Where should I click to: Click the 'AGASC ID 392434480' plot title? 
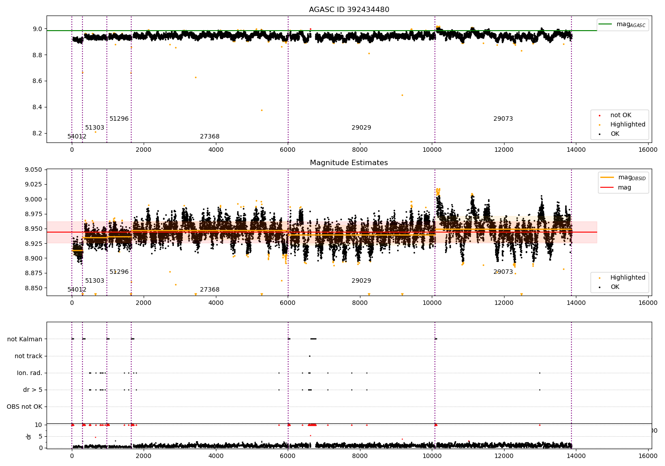click(349, 10)
